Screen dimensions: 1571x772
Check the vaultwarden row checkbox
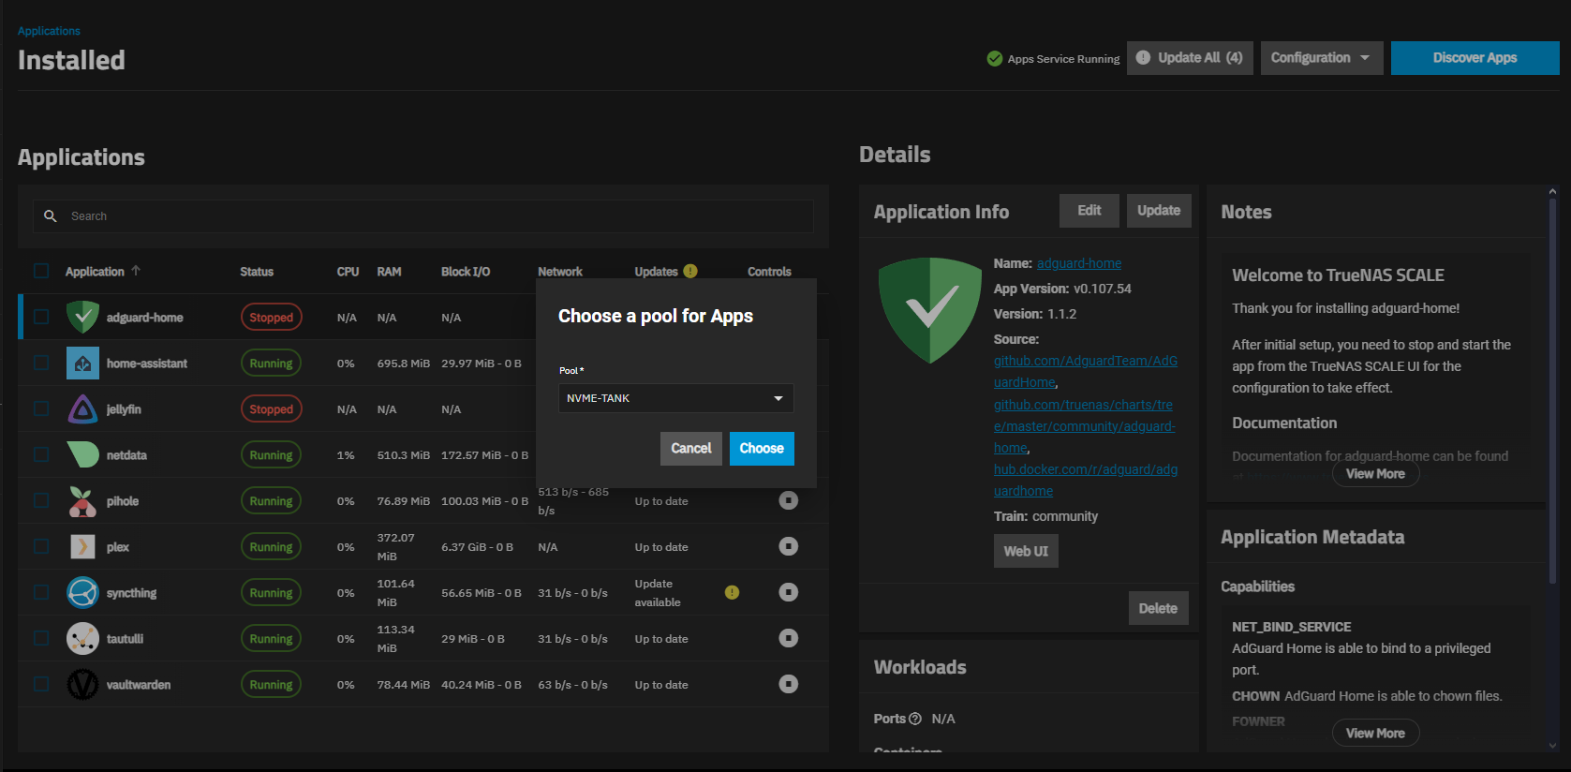point(41,684)
